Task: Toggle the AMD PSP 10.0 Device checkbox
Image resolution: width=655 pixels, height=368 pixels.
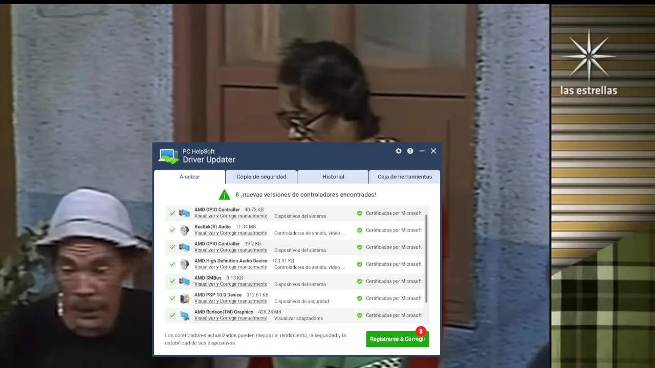Action: pyautogui.click(x=172, y=298)
